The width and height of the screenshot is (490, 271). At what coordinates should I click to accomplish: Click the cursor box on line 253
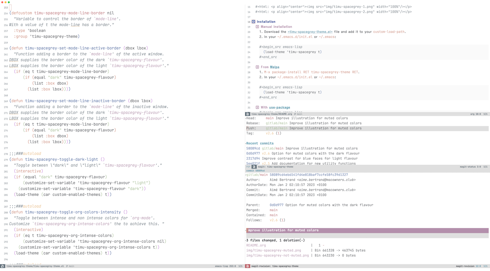pyautogui.click(x=10, y=8)
